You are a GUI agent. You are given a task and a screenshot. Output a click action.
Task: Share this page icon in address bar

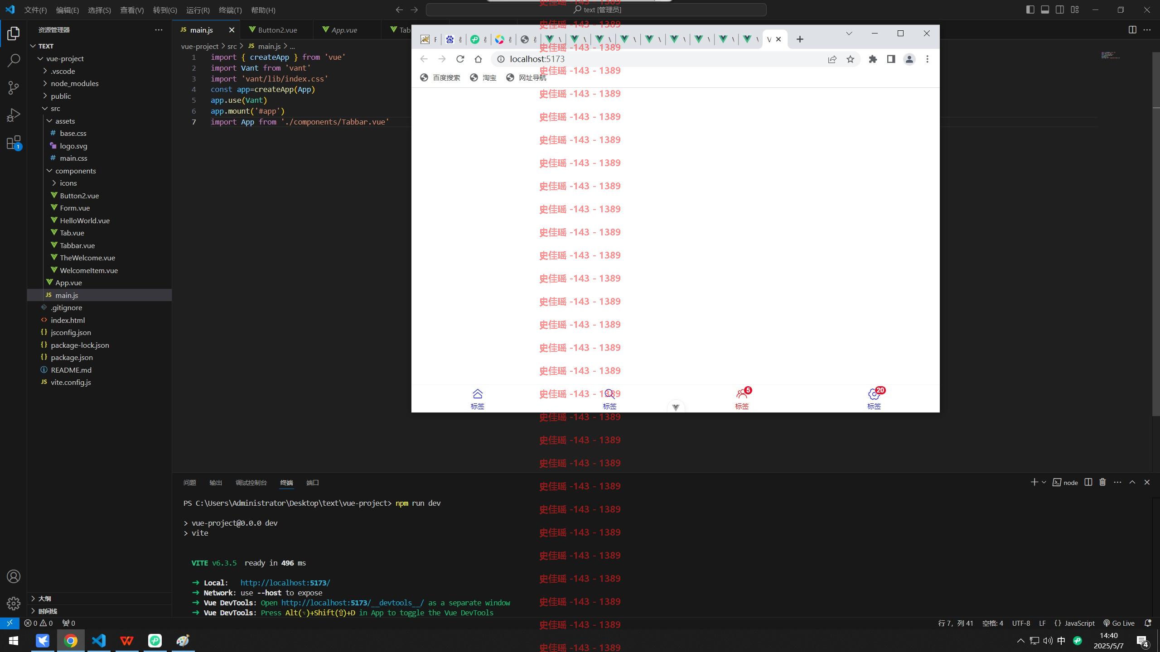pos(832,59)
